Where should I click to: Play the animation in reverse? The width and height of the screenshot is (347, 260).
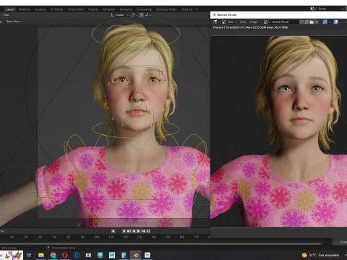(134, 231)
